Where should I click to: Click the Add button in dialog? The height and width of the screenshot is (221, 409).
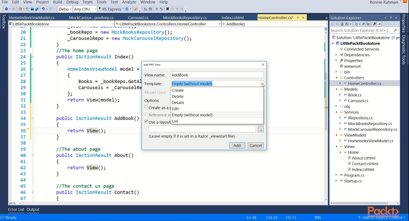click(237, 145)
